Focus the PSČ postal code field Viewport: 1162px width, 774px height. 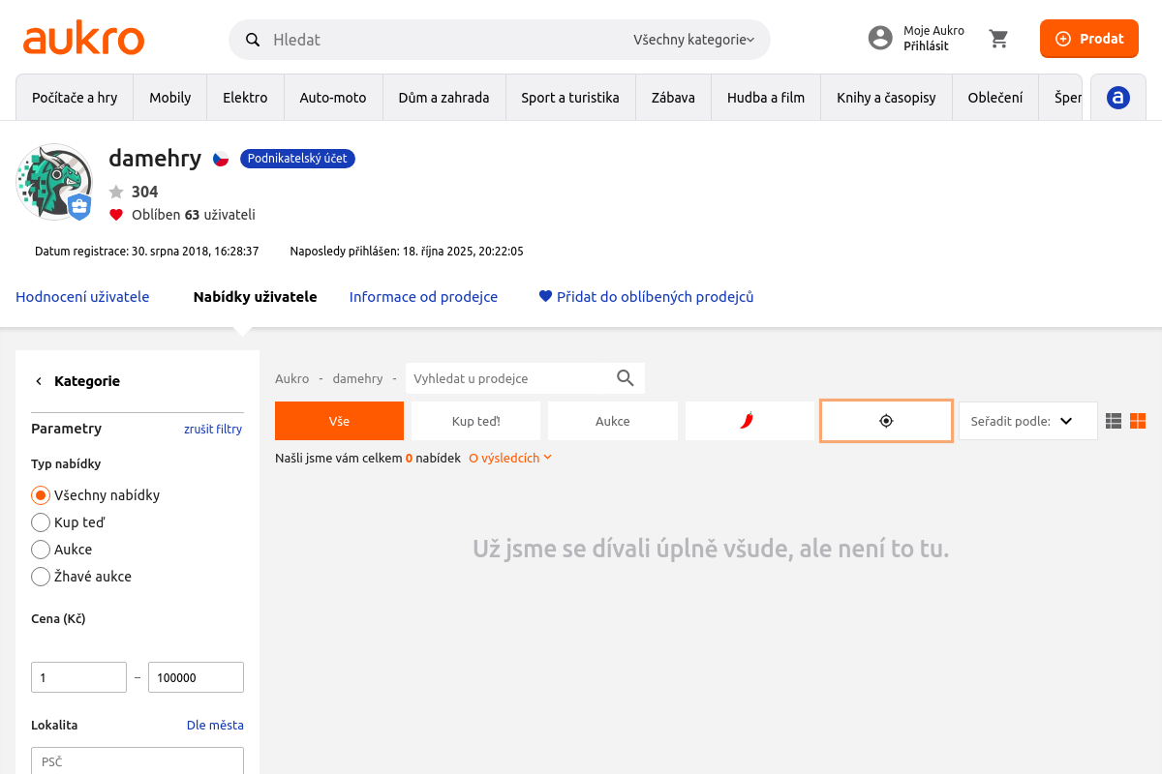tap(138, 760)
